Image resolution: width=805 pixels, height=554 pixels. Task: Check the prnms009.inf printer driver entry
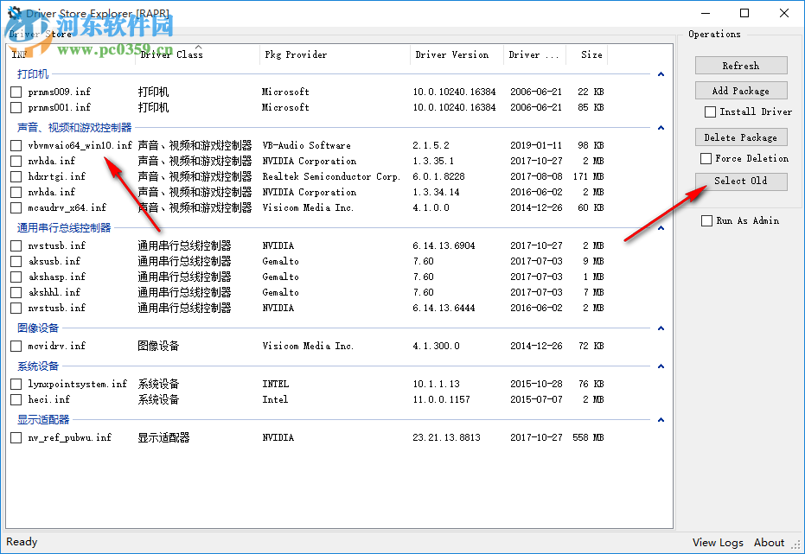(15, 92)
